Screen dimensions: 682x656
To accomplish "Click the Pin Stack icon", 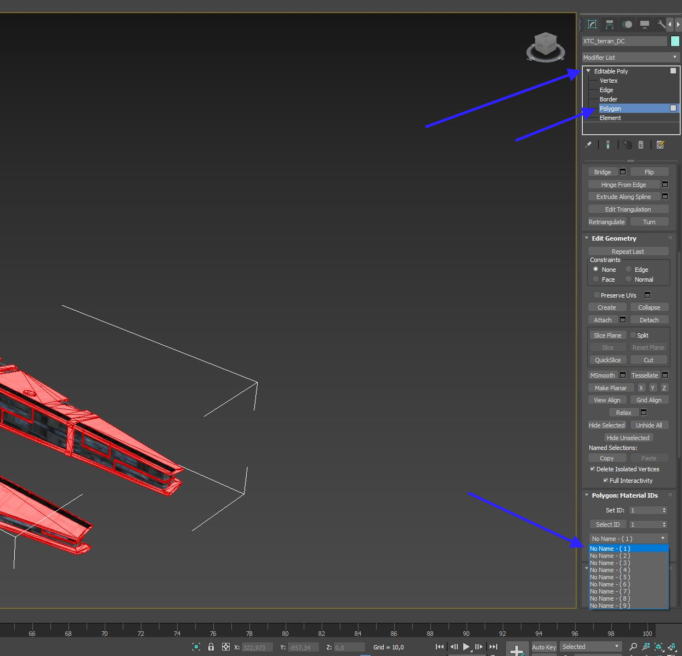I will point(588,145).
